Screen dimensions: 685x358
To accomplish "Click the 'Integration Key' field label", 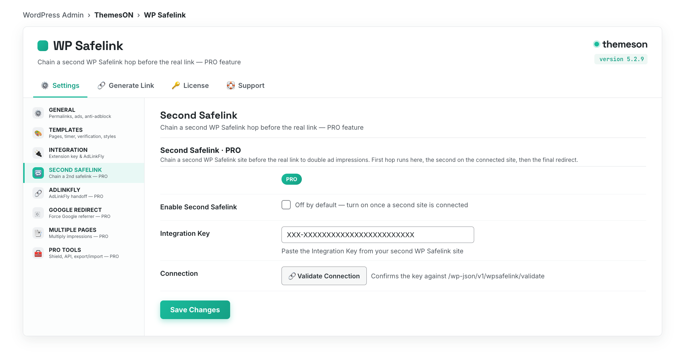I will click(185, 234).
